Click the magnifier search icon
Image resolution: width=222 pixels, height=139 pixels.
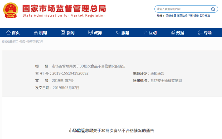coord(213,9)
